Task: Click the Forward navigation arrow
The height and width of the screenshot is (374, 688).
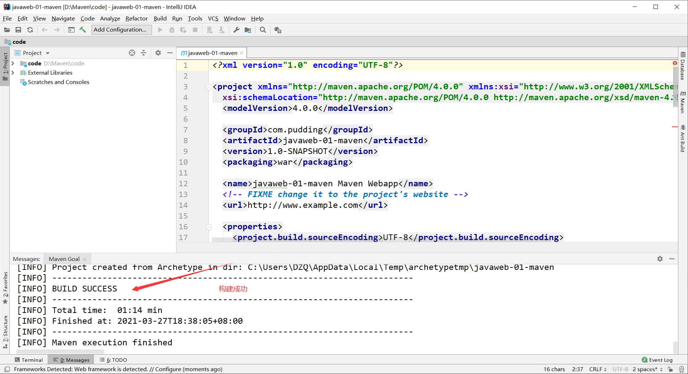Action: click(57, 30)
